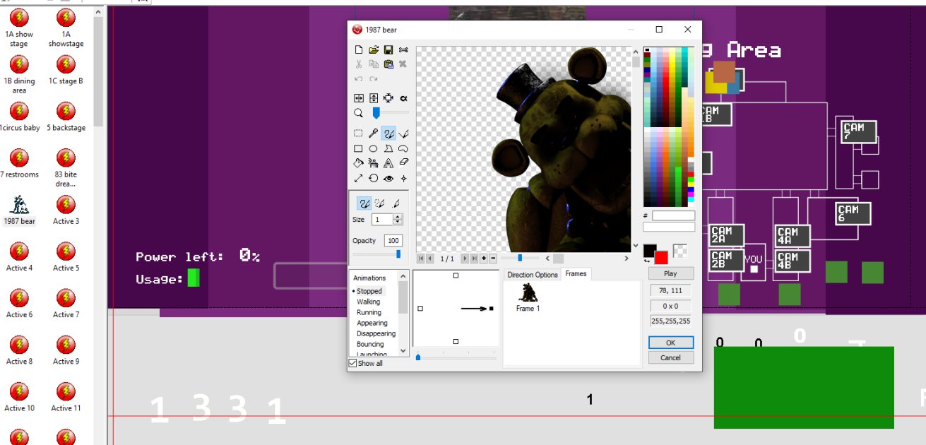
Task: Click the Paste icon in editor toolbar
Action: coord(388,64)
